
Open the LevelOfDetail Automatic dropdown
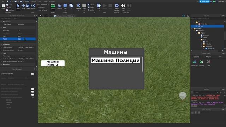[26, 25]
